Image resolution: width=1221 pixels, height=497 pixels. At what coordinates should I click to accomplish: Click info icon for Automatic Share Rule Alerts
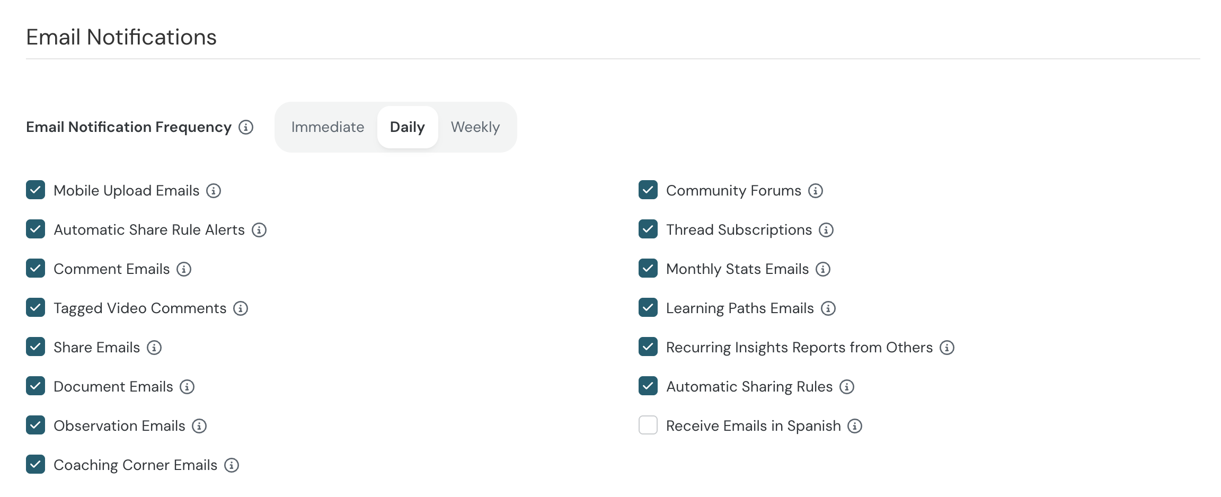click(259, 230)
